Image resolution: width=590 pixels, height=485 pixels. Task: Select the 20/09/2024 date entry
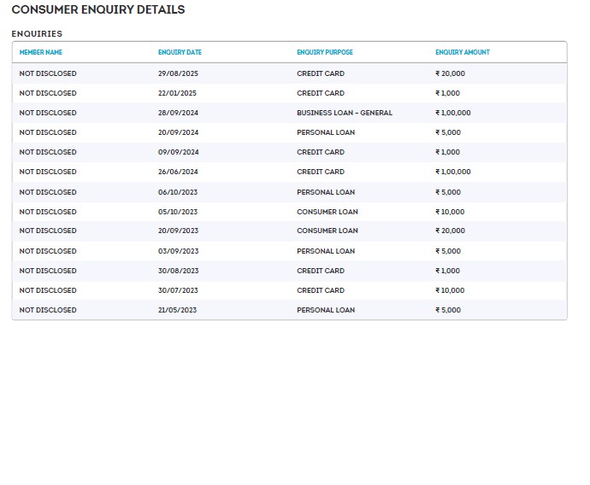(x=178, y=132)
